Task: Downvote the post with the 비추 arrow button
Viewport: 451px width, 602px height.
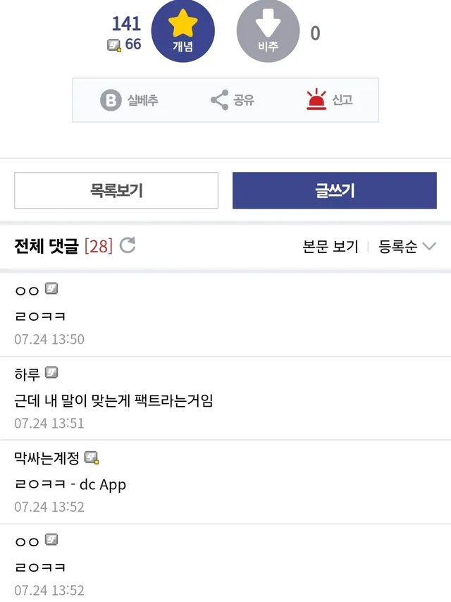Action: tap(268, 31)
